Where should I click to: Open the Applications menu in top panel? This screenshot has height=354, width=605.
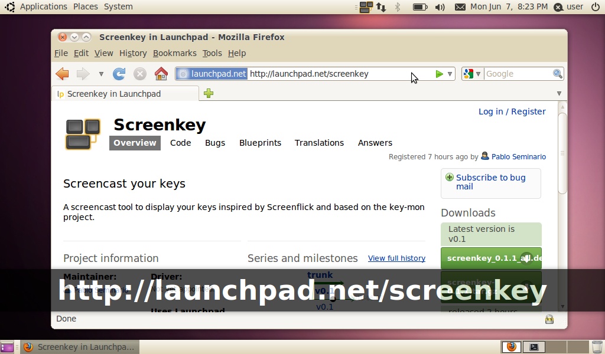44,6
